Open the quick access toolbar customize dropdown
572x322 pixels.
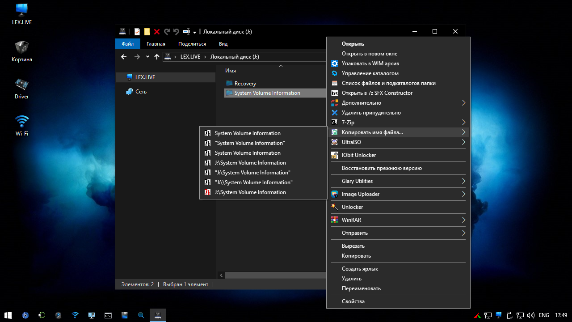point(195,32)
